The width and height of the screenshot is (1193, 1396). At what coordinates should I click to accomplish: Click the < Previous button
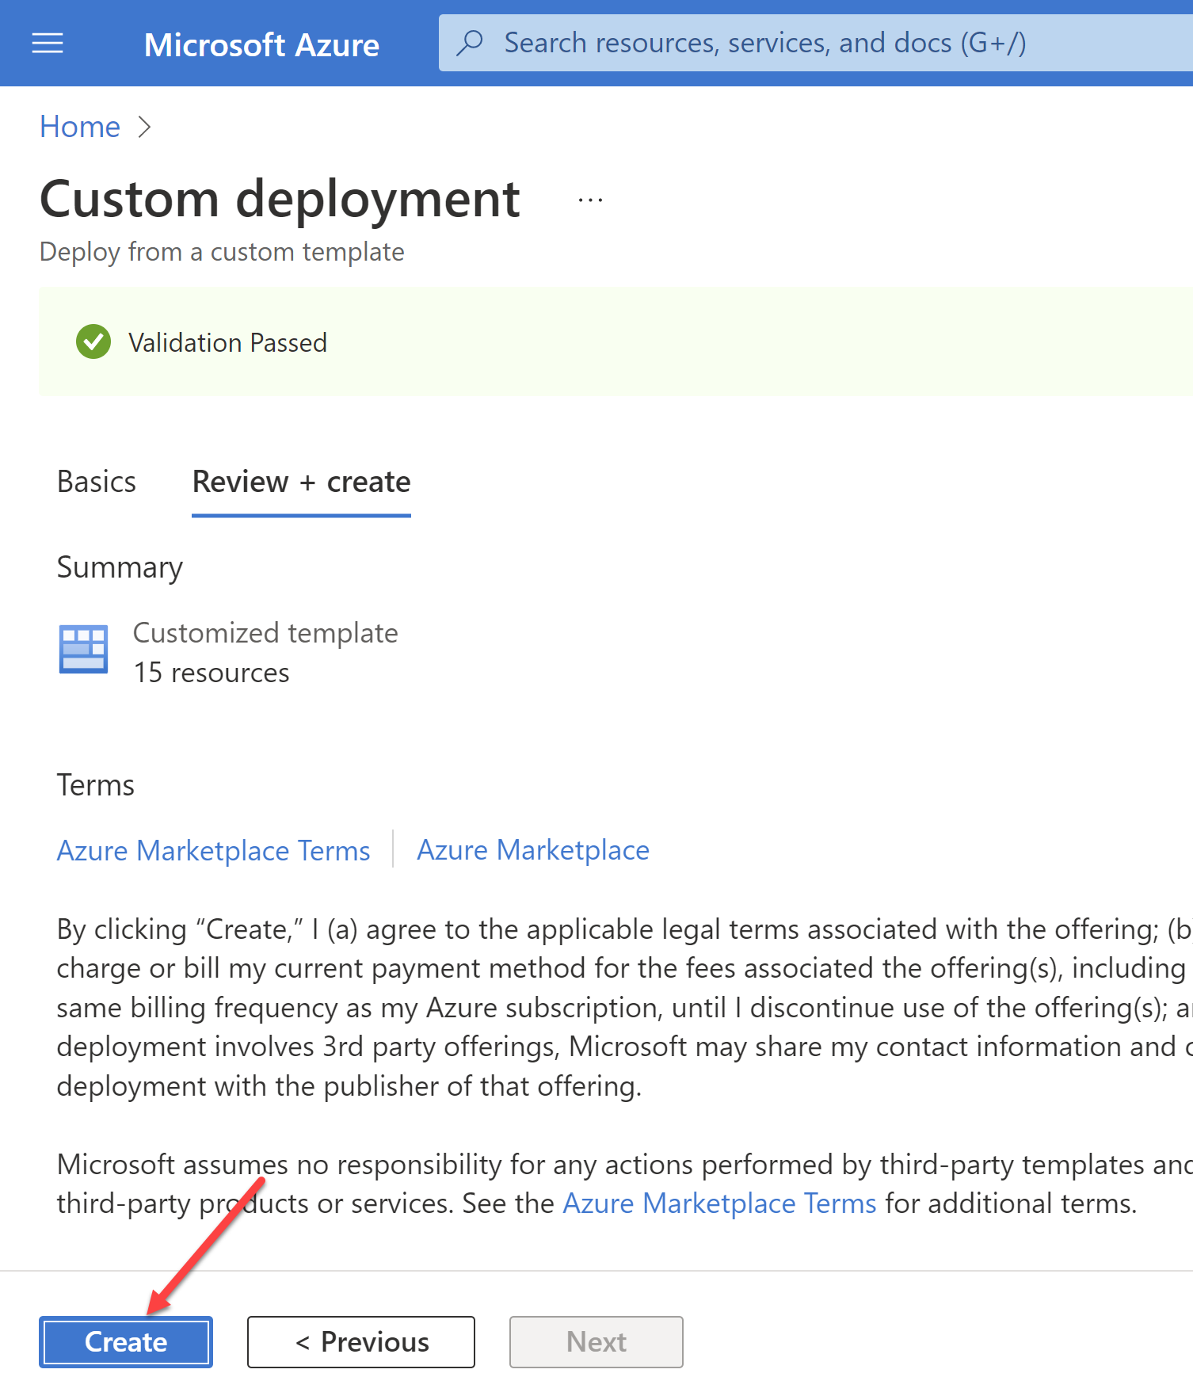click(361, 1341)
